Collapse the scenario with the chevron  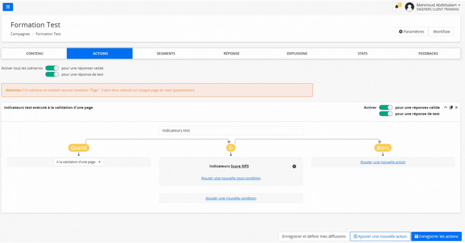pyautogui.click(x=446, y=108)
